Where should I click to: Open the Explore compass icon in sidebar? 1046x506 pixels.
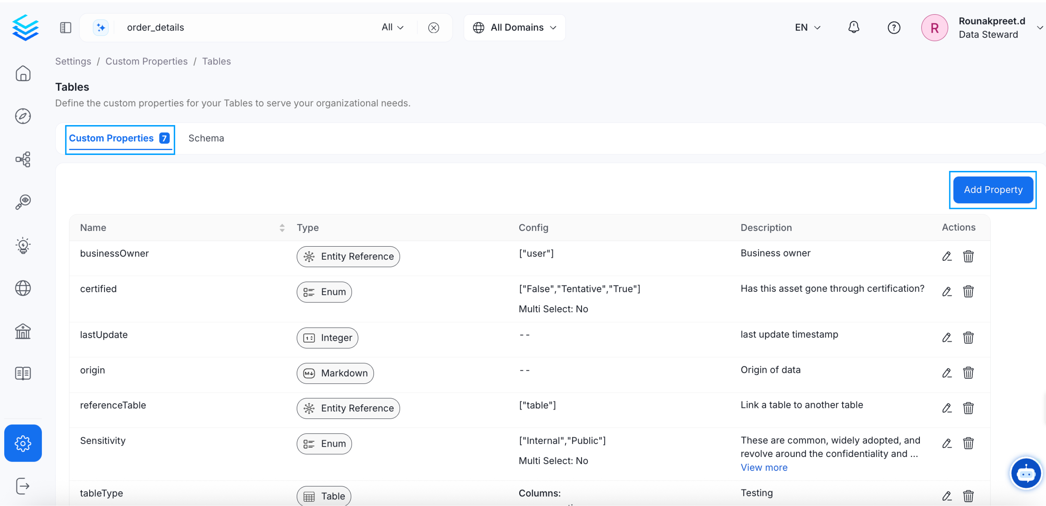point(23,117)
